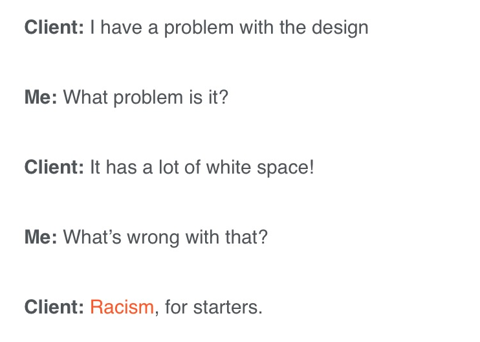
Task: Click the first bold Client: label
Action: coord(54,27)
